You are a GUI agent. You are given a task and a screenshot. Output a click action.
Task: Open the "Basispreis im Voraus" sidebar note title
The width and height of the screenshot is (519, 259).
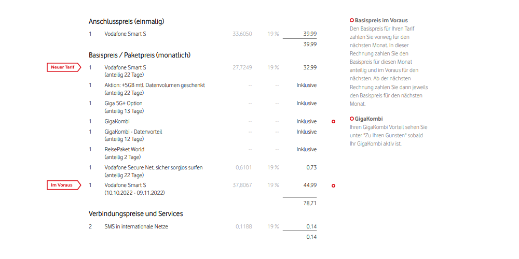click(x=381, y=20)
